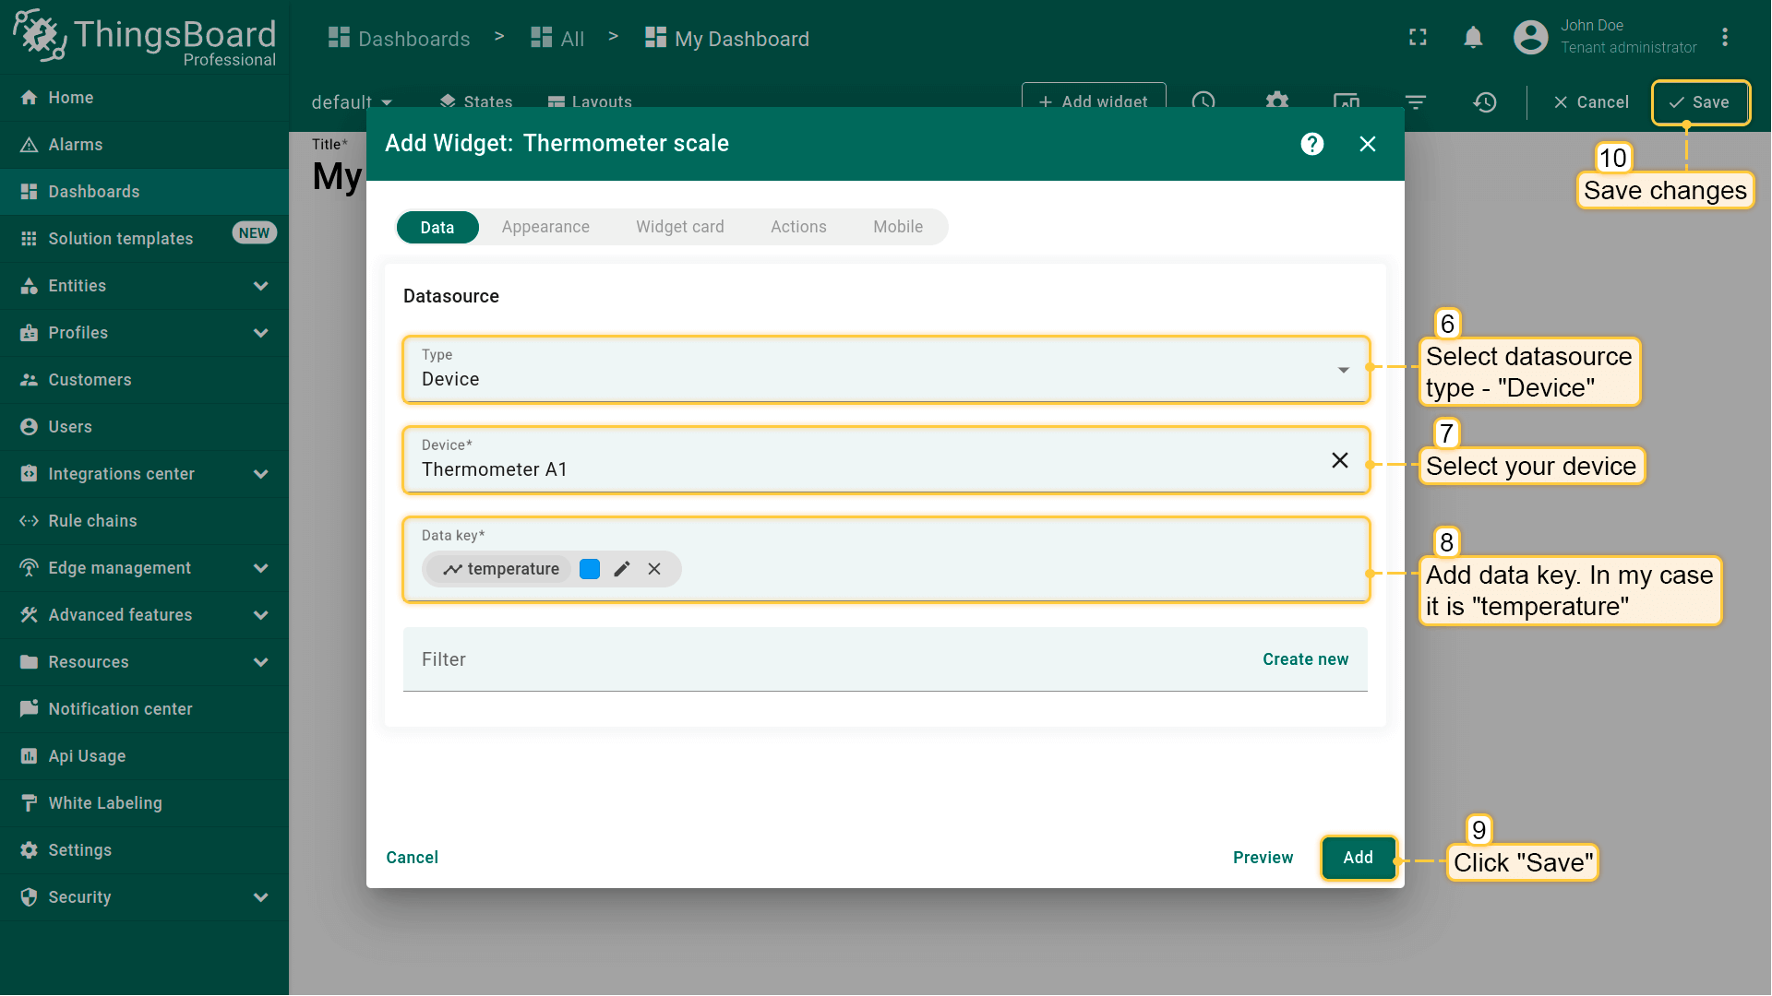The width and height of the screenshot is (1772, 996).
Task: Open the Rule chains sidebar item
Action: pos(92,521)
